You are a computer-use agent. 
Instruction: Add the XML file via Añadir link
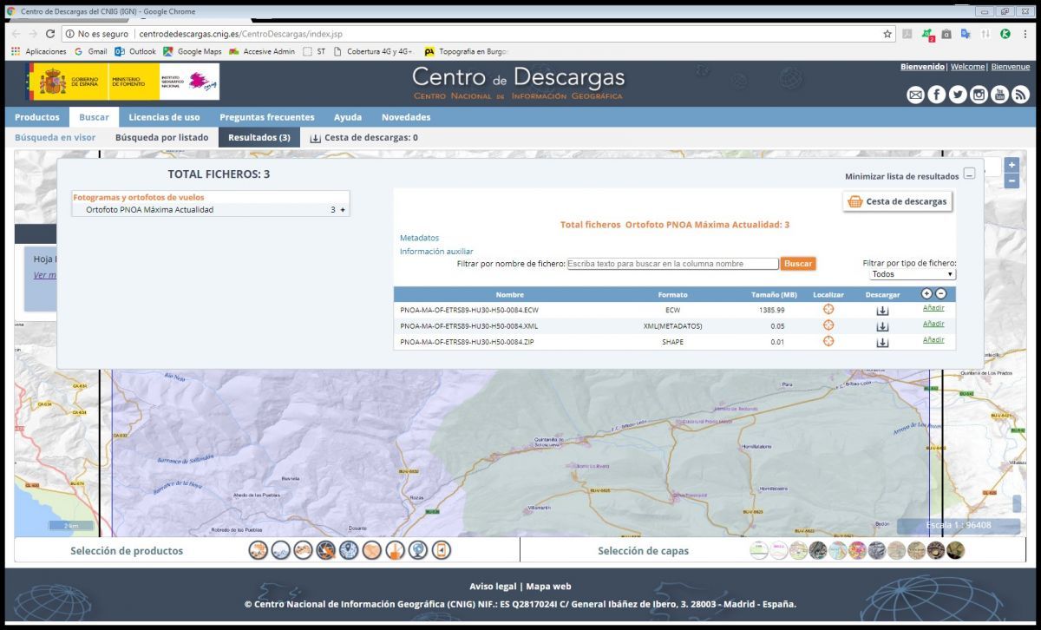tap(933, 324)
